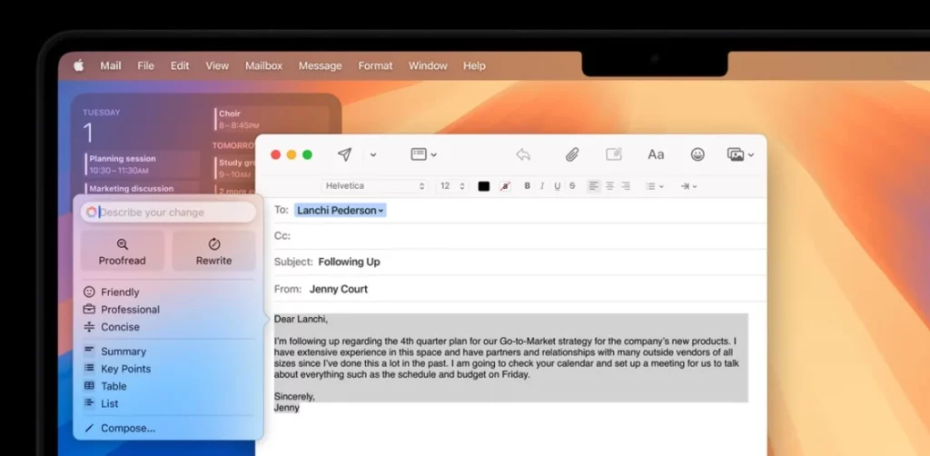The image size is (930, 456).
Task: Open the Help menu
Action: coord(474,65)
